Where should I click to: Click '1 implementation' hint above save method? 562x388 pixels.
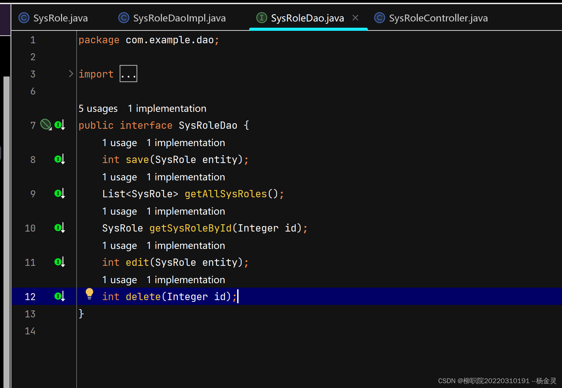click(x=186, y=143)
